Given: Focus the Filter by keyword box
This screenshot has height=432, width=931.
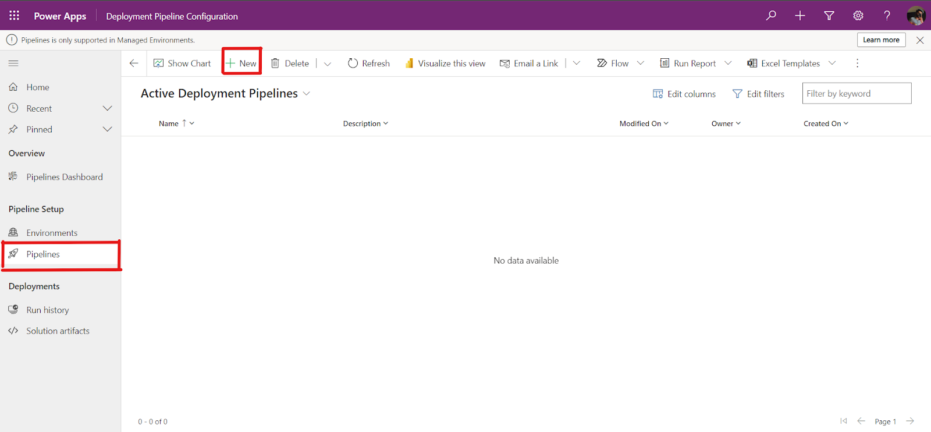Looking at the screenshot, I should point(857,93).
